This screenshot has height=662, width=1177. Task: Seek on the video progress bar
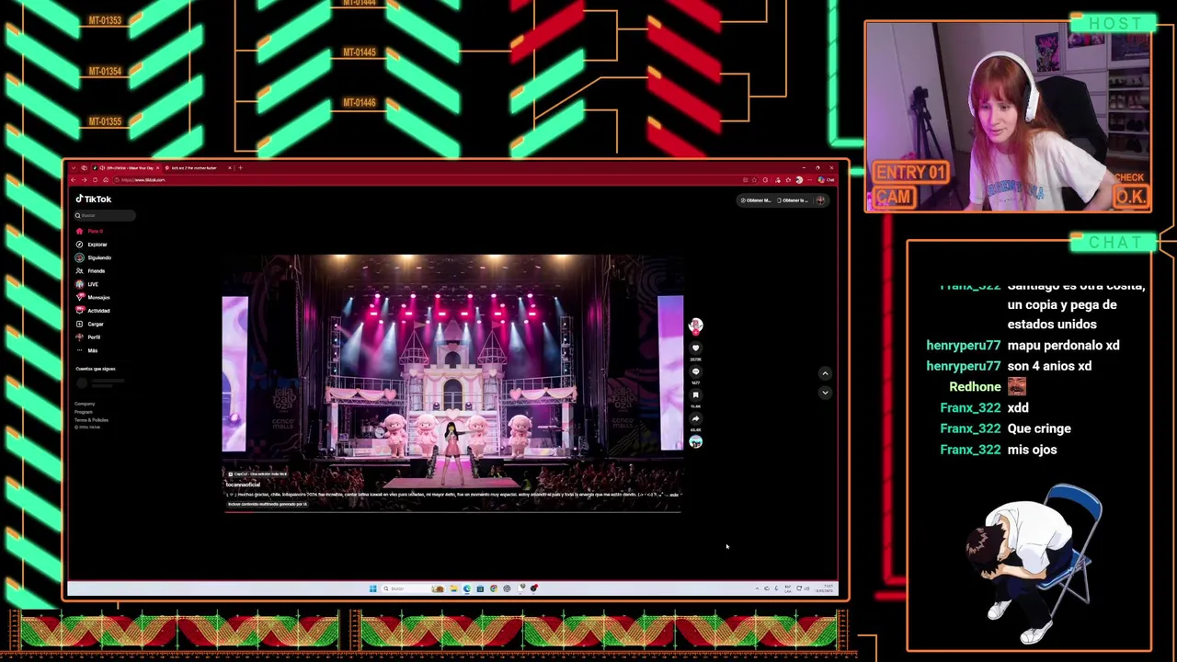[x=451, y=511]
